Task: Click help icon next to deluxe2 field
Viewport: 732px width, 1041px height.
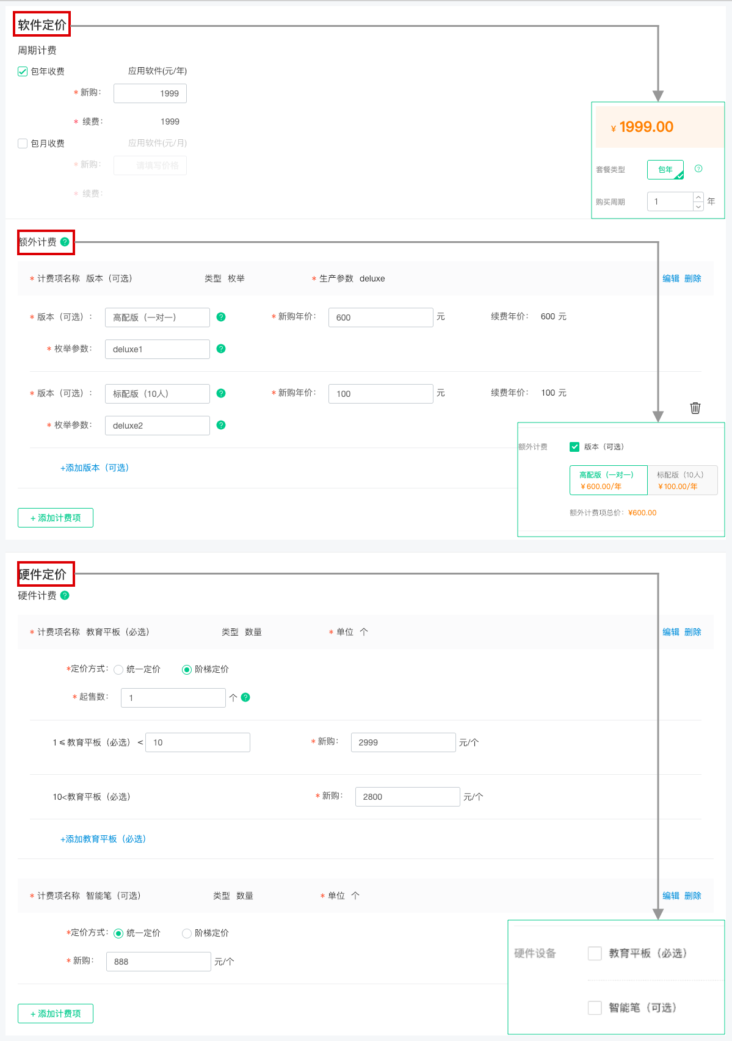Action: (221, 425)
